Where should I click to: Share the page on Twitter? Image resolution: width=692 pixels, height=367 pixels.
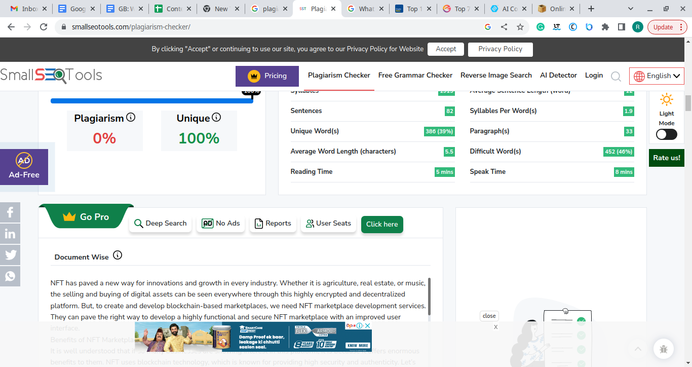pyautogui.click(x=10, y=255)
